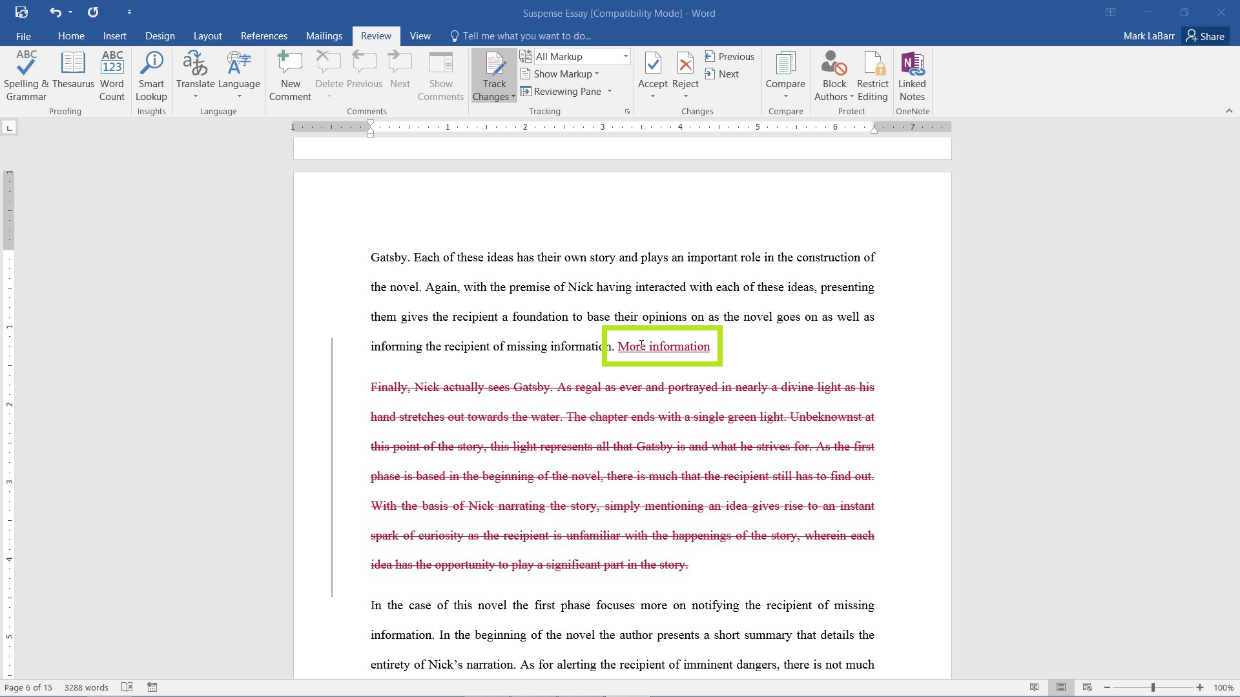
Task: Reject the tracked change
Action: (x=685, y=70)
